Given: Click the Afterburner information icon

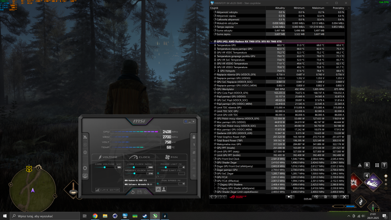Looking at the screenshot, I should pyautogui.click(x=85, y=152).
